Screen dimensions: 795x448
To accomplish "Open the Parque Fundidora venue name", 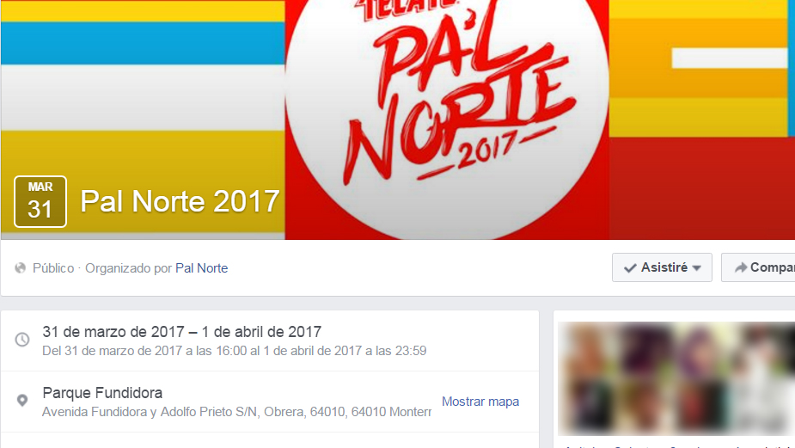I will [x=102, y=393].
